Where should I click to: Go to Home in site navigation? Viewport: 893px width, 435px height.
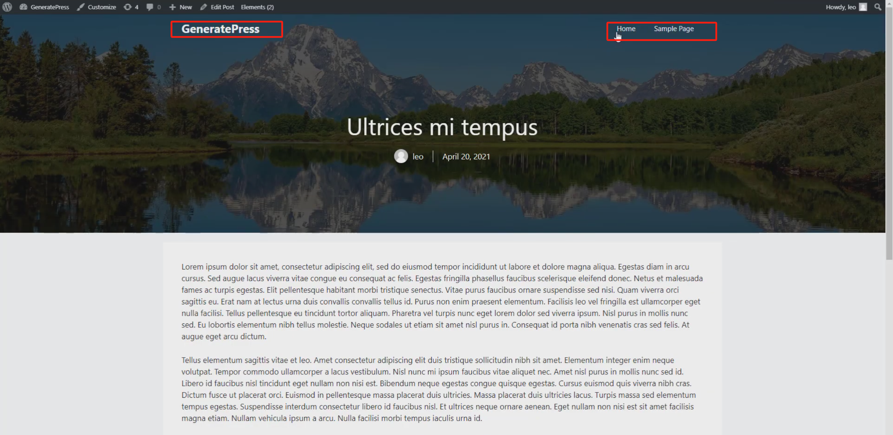coord(626,29)
